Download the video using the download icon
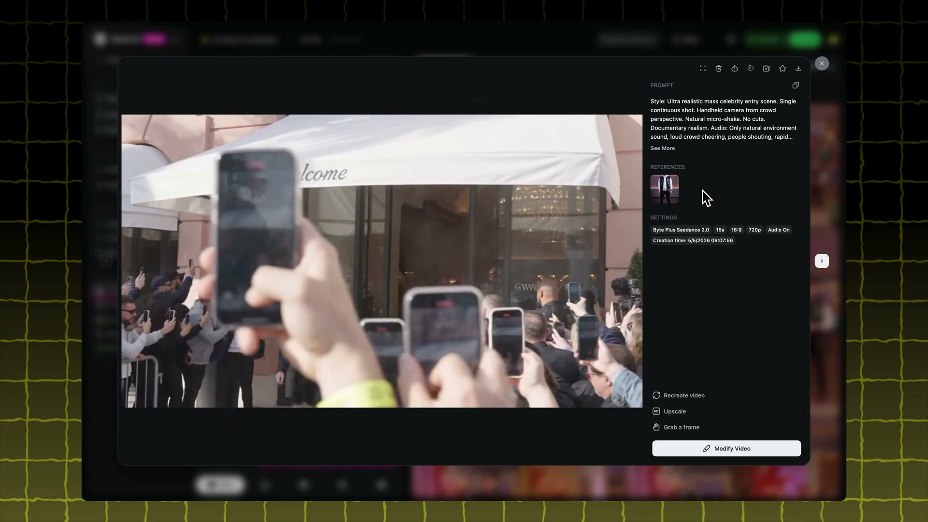Viewport: 928px width, 522px height. click(798, 69)
